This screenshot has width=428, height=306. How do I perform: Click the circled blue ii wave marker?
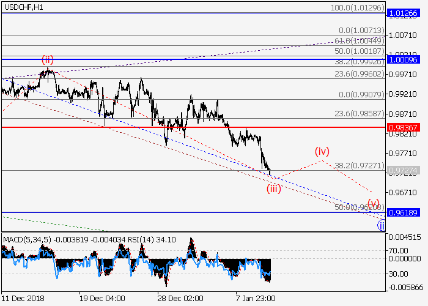click(381, 225)
